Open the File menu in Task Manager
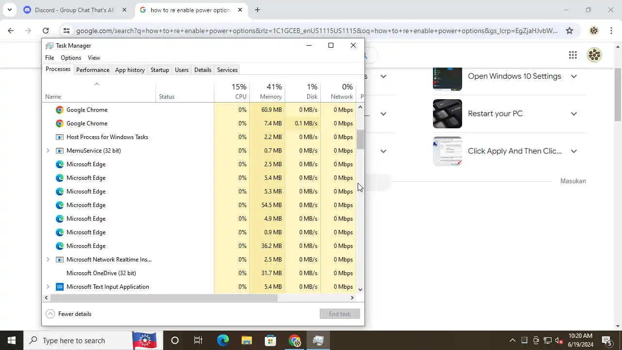The width and height of the screenshot is (622, 350). 50,58
